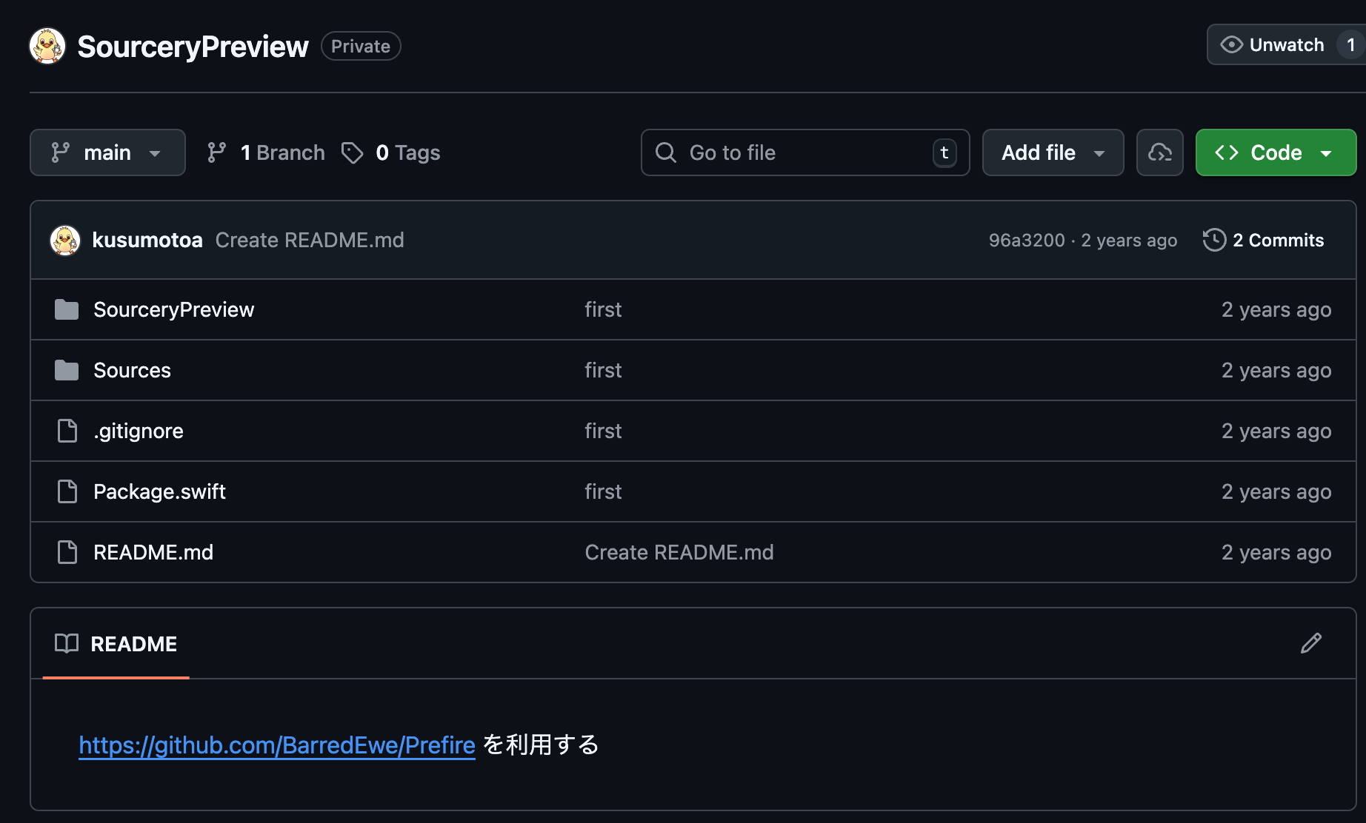Screen dimensions: 1366x823
Task: Open kusumotoa author link
Action: (147, 241)
